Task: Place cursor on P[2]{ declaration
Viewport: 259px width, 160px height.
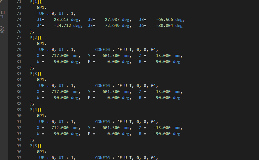Action: 36,38
